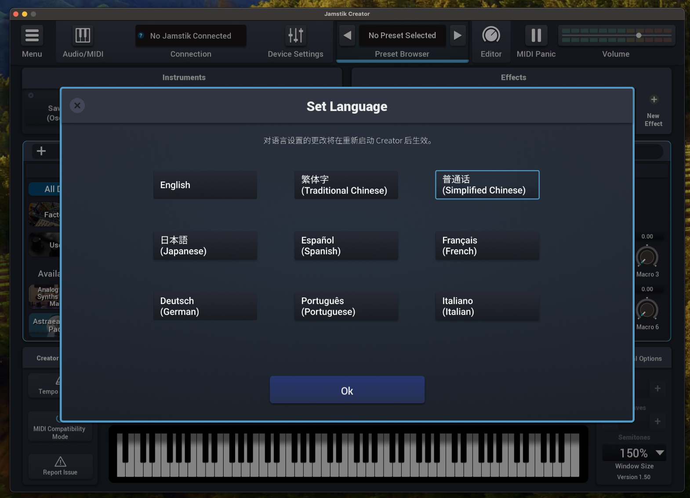Select Español (Spanish) language
This screenshot has width=690, height=498.
coord(346,246)
